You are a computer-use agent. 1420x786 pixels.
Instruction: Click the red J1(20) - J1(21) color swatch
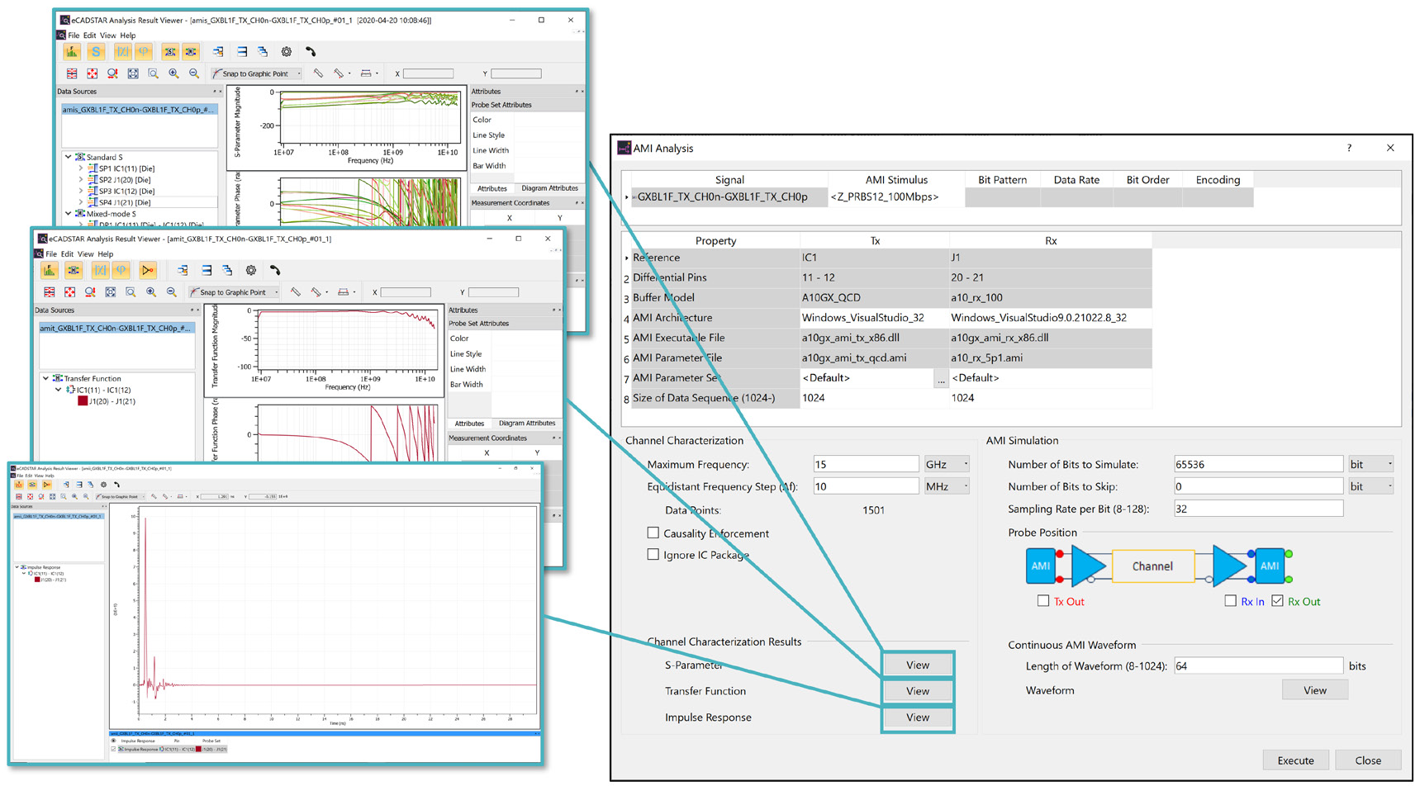(x=83, y=401)
